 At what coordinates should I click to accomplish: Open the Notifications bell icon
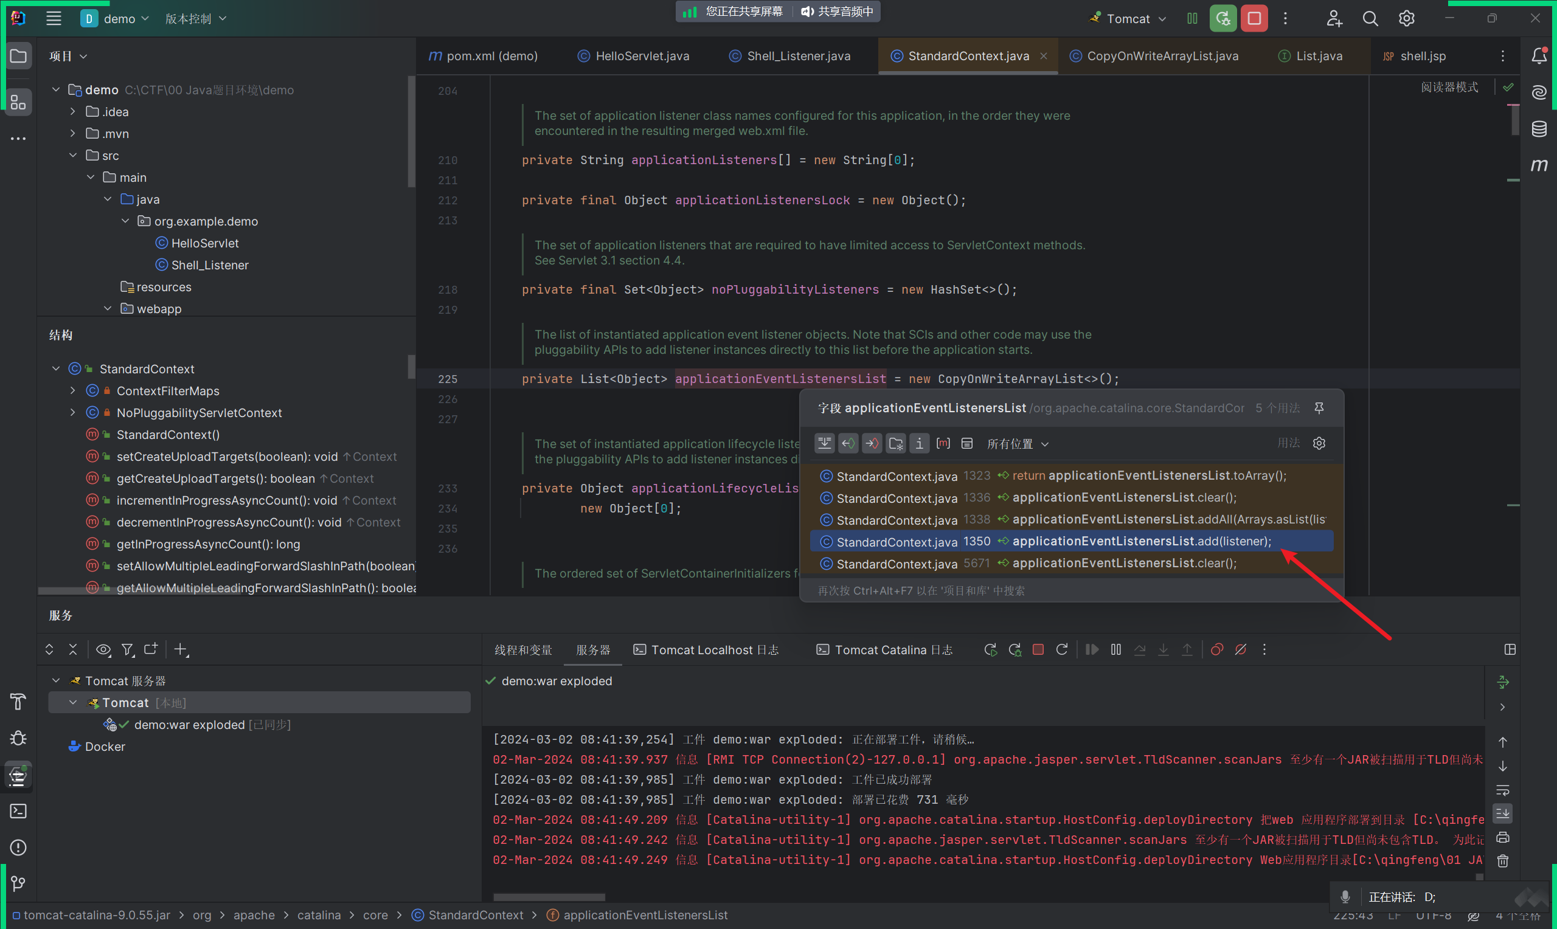(x=1539, y=57)
